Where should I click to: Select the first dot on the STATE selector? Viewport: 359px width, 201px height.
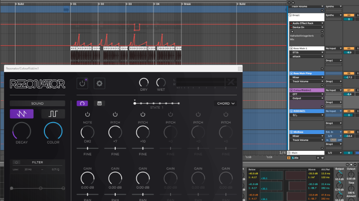click(135, 103)
